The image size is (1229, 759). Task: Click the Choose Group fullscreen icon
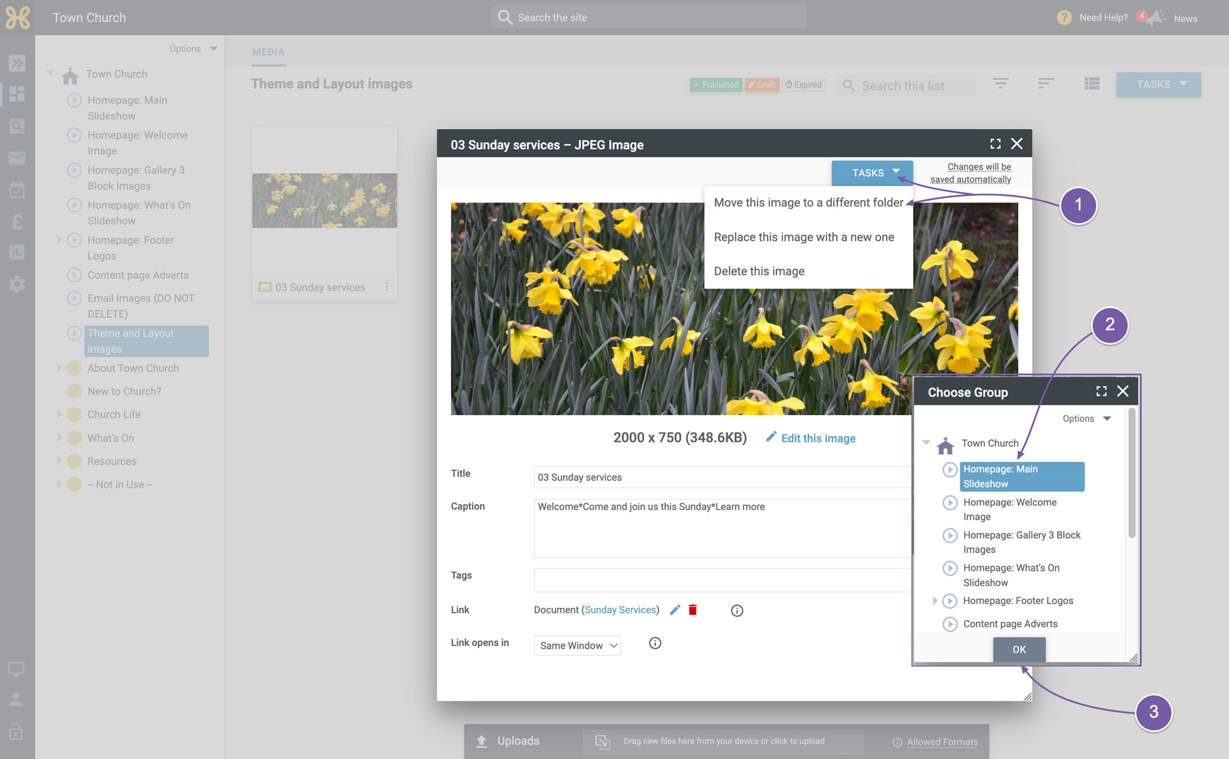click(x=1101, y=391)
